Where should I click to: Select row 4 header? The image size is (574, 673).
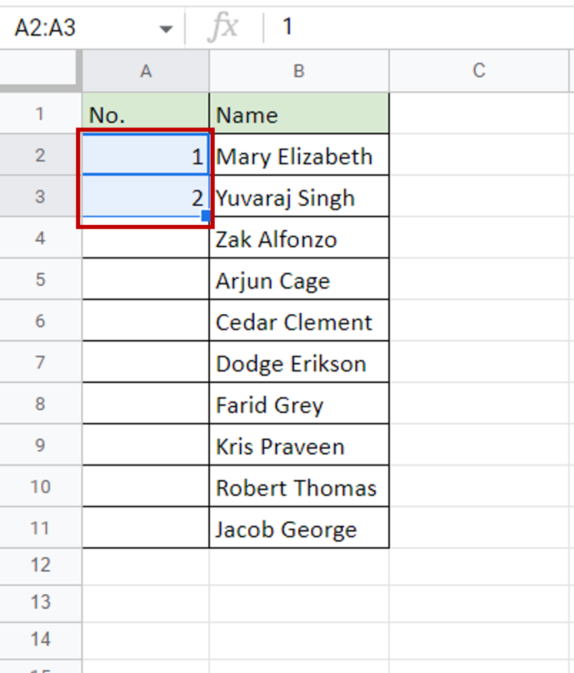point(40,238)
